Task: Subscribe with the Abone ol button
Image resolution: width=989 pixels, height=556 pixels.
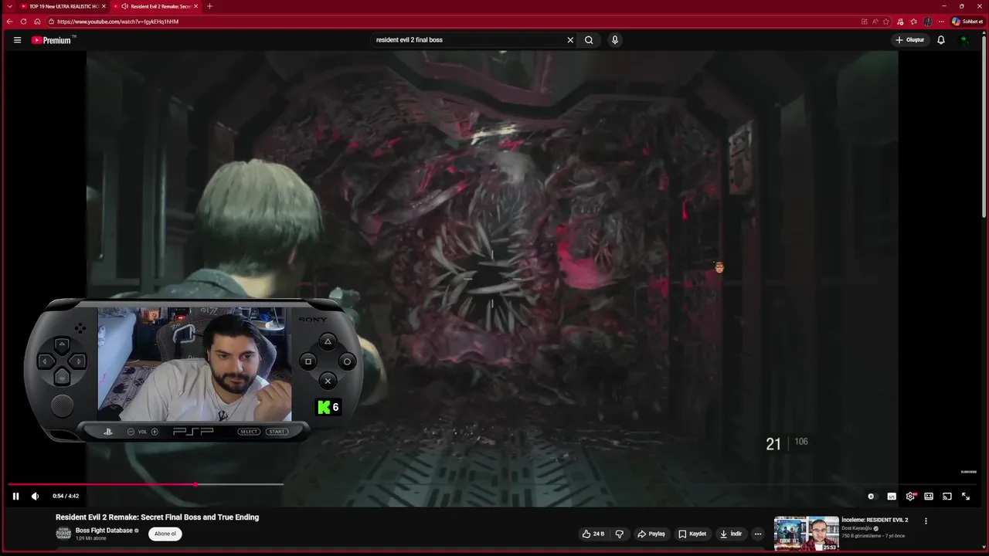Action: tap(165, 534)
